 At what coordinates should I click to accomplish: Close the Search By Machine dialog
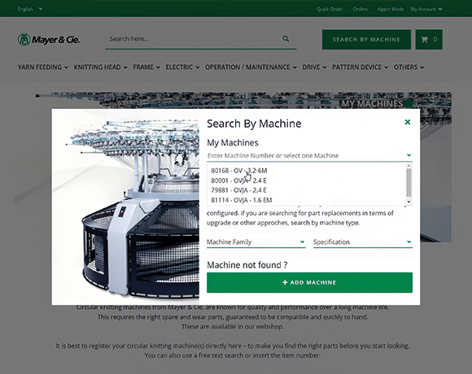click(408, 122)
